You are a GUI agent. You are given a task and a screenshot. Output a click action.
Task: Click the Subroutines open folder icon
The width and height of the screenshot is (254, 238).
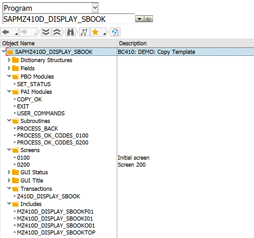[16, 121]
